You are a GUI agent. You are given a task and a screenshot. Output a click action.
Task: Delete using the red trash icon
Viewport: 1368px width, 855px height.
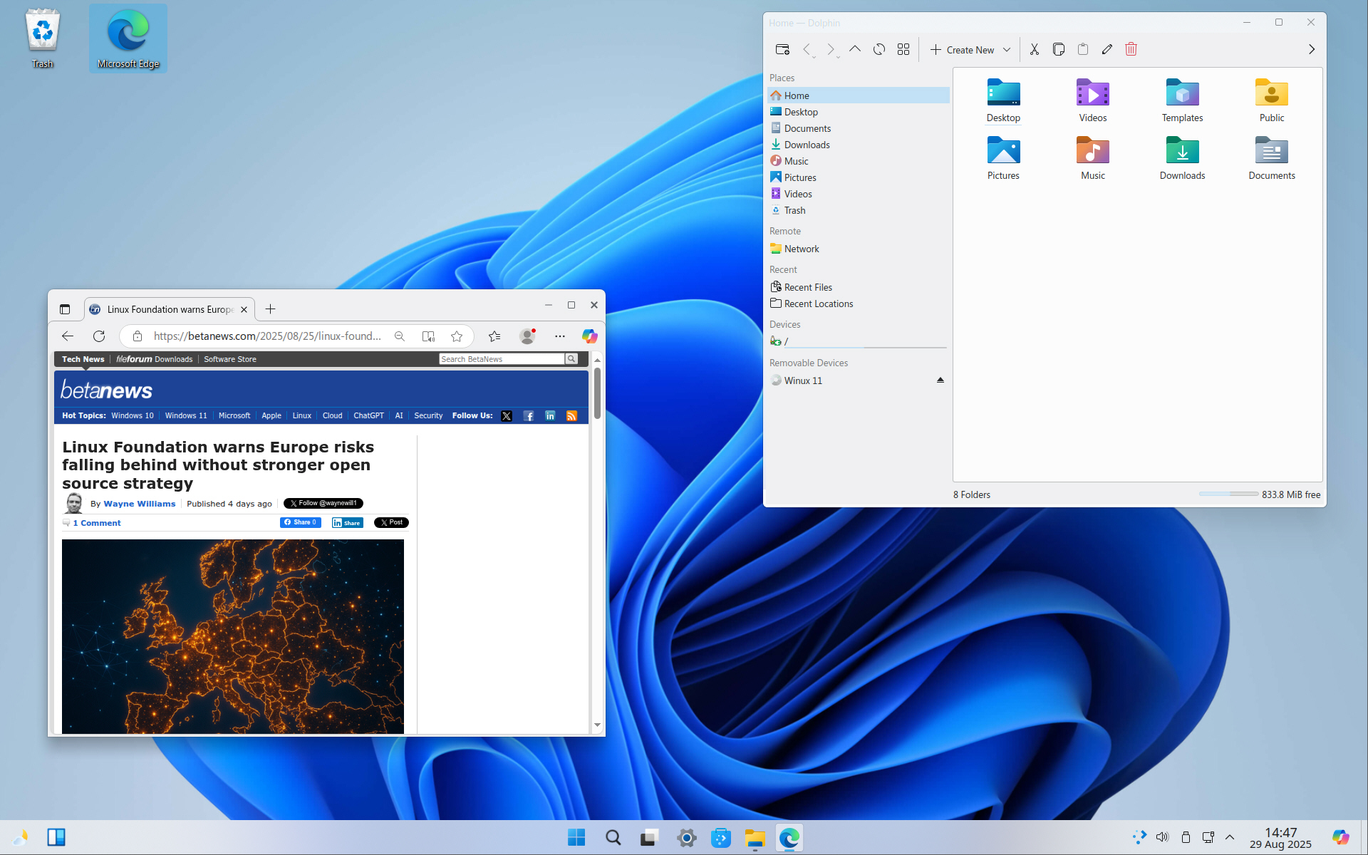tap(1131, 49)
